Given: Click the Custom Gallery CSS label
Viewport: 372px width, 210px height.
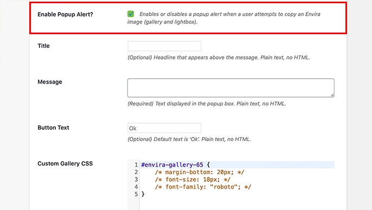Looking at the screenshot, I should pyautogui.click(x=65, y=163).
